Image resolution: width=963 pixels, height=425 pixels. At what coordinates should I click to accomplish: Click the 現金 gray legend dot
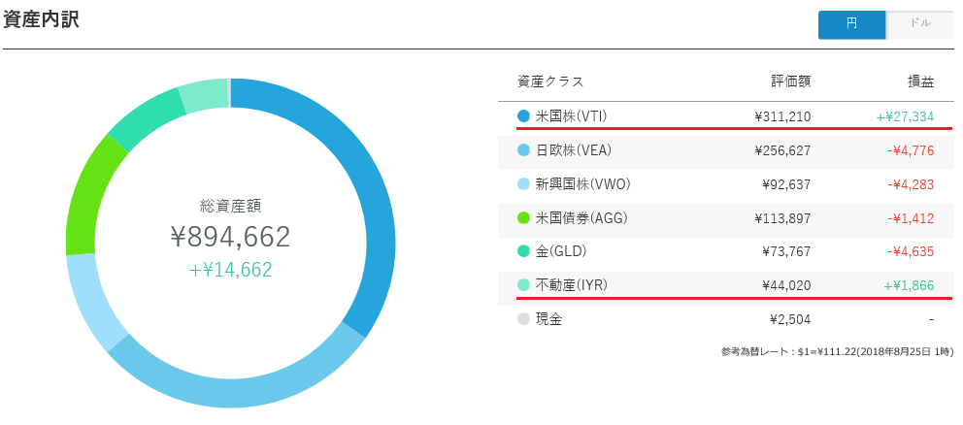[523, 319]
